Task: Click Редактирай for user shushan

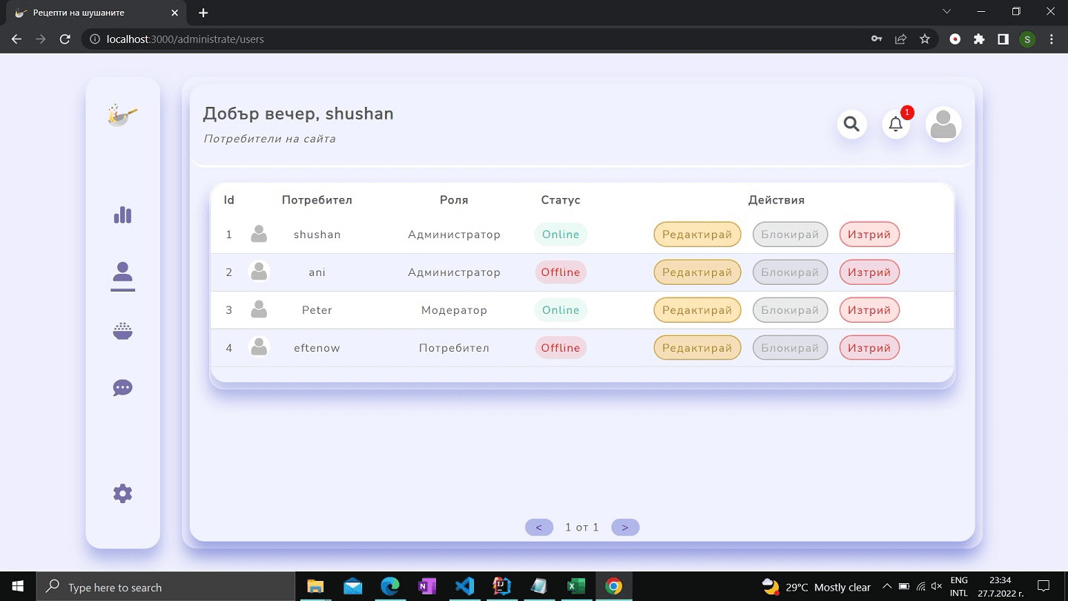Action: point(697,234)
